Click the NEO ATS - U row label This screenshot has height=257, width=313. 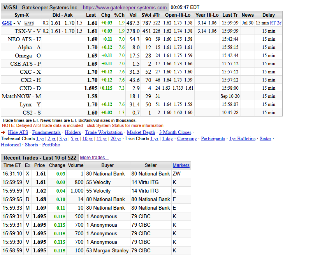pyautogui.click(x=24, y=39)
